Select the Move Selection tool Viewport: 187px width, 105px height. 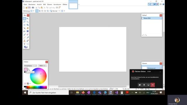28,22
